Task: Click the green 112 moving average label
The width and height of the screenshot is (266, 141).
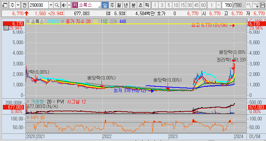Action: (x=104, y=21)
